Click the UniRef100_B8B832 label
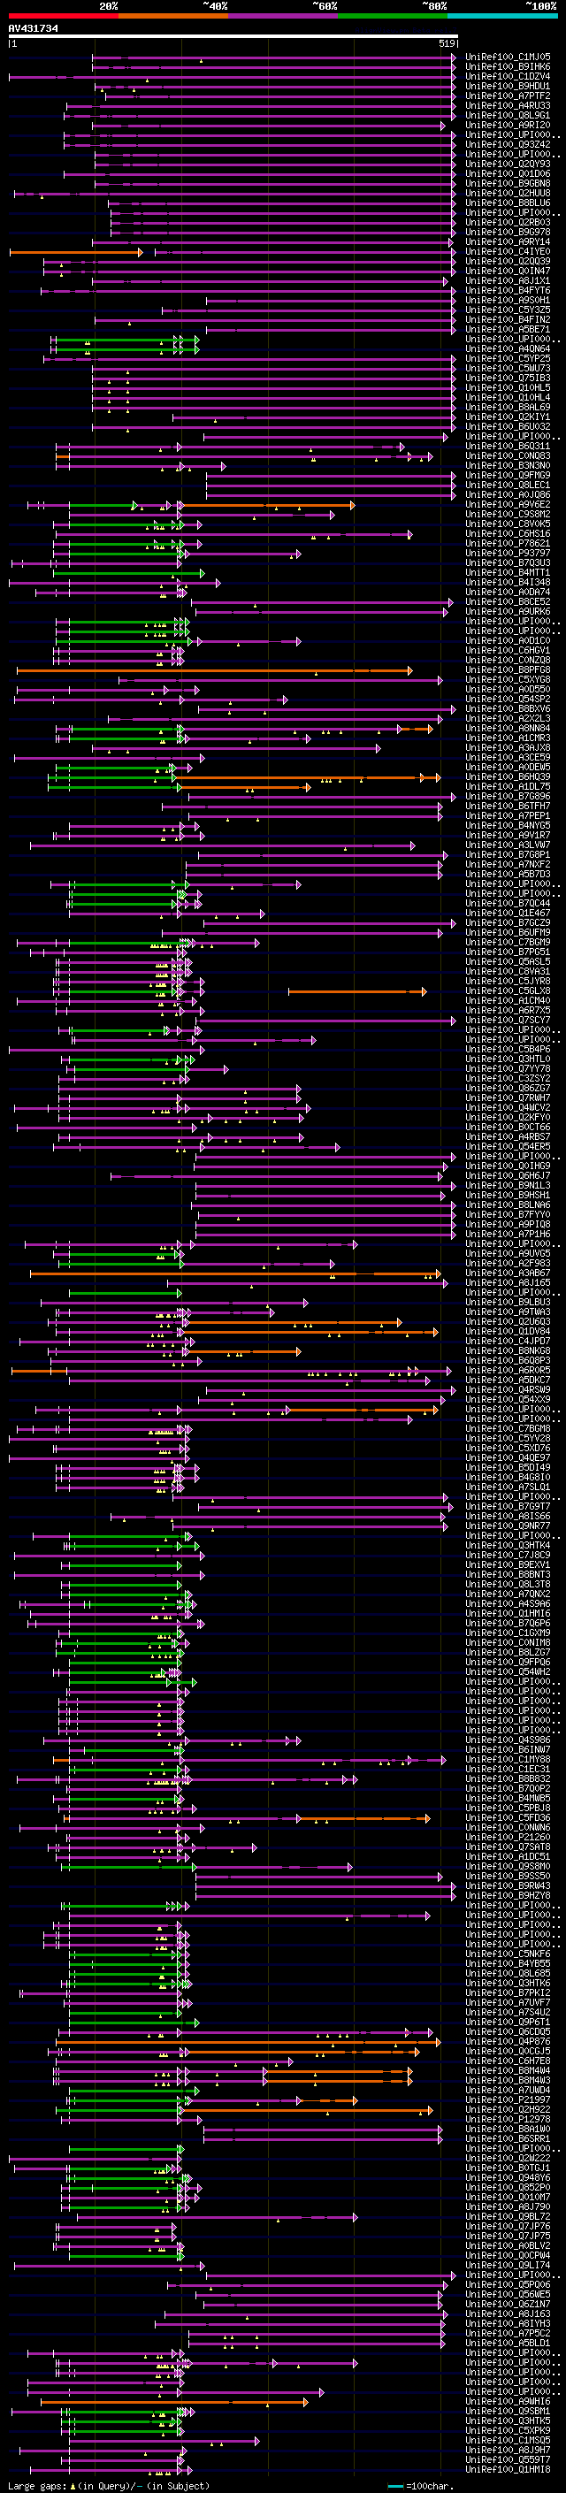Viewport: 566px width, 2493px height. (x=508, y=1778)
